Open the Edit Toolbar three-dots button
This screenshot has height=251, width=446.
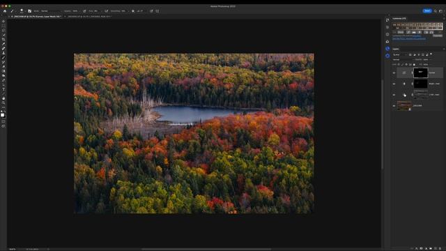(3, 107)
